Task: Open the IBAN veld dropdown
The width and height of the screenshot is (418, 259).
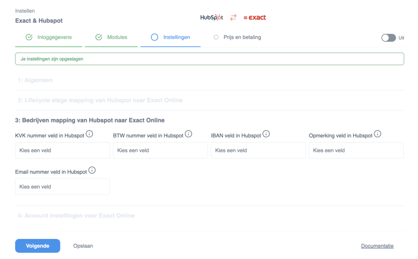Action: 258,151
